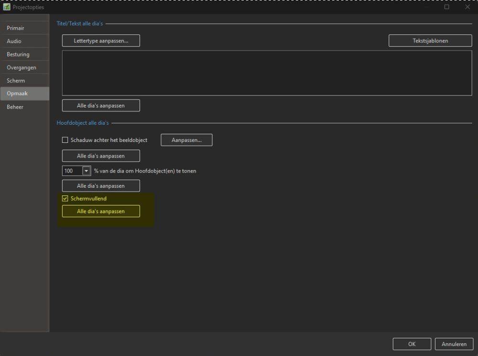
Task: Select the Besturing tab
Action: pyautogui.click(x=24, y=54)
